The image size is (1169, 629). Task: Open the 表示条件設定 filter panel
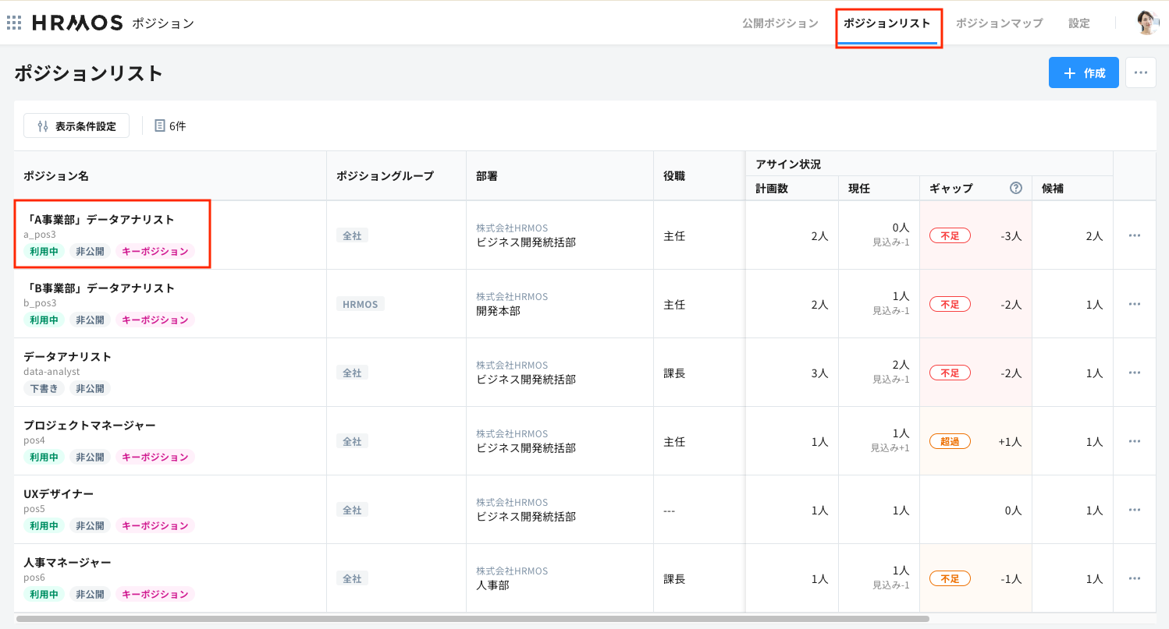(76, 125)
